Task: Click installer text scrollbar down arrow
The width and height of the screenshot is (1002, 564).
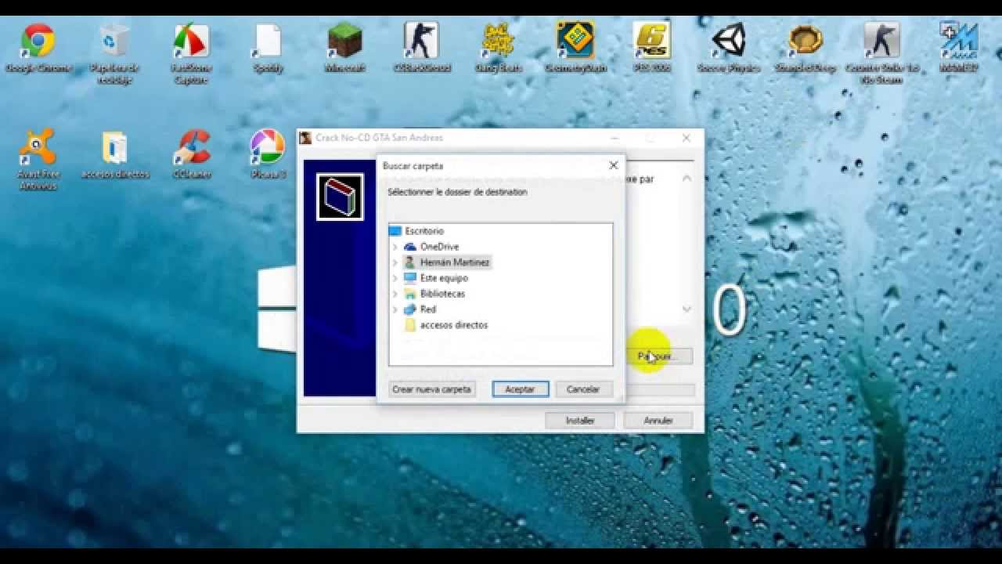Action: (x=687, y=309)
